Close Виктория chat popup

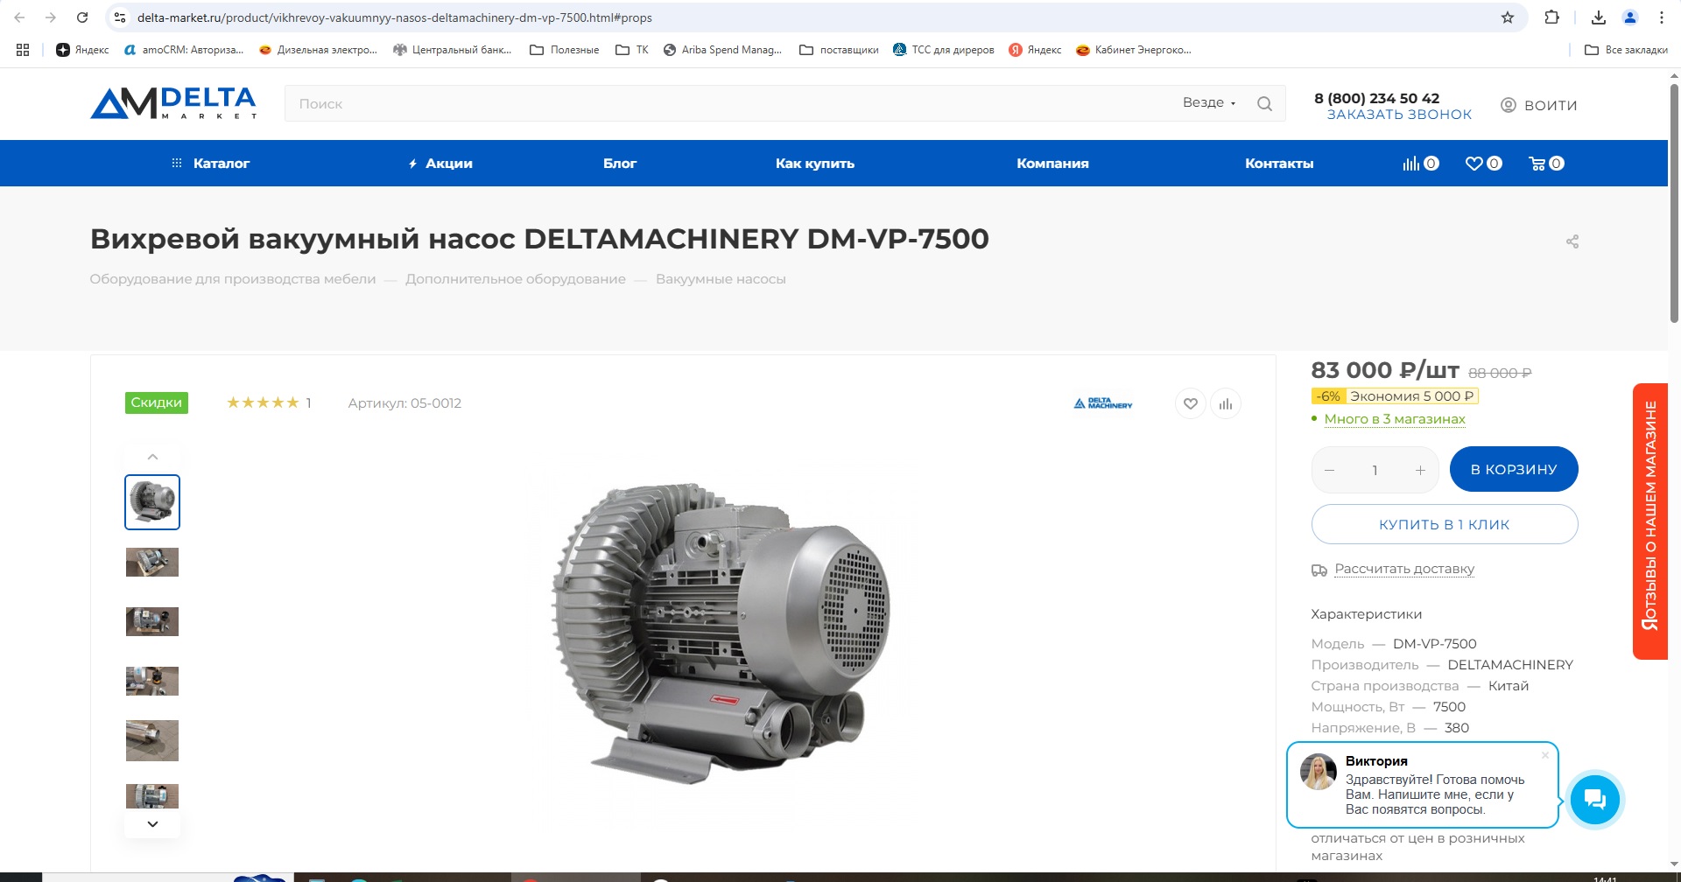click(x=1545, y=755)
